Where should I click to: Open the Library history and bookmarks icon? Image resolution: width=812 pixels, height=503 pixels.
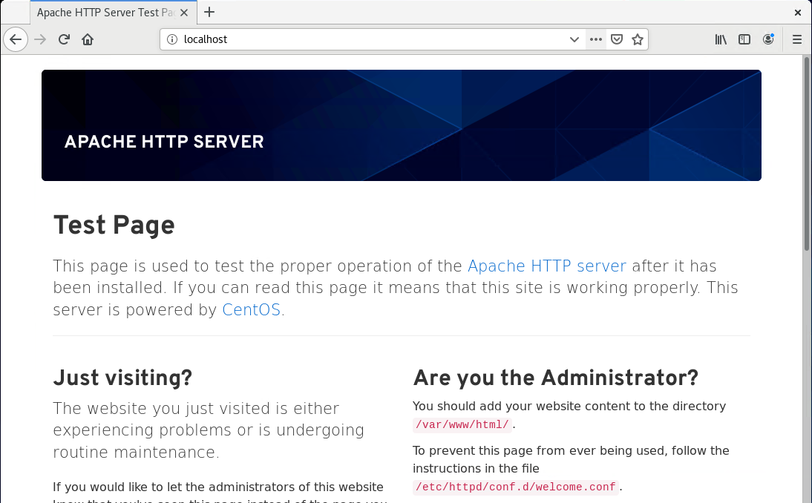[721, 39]
